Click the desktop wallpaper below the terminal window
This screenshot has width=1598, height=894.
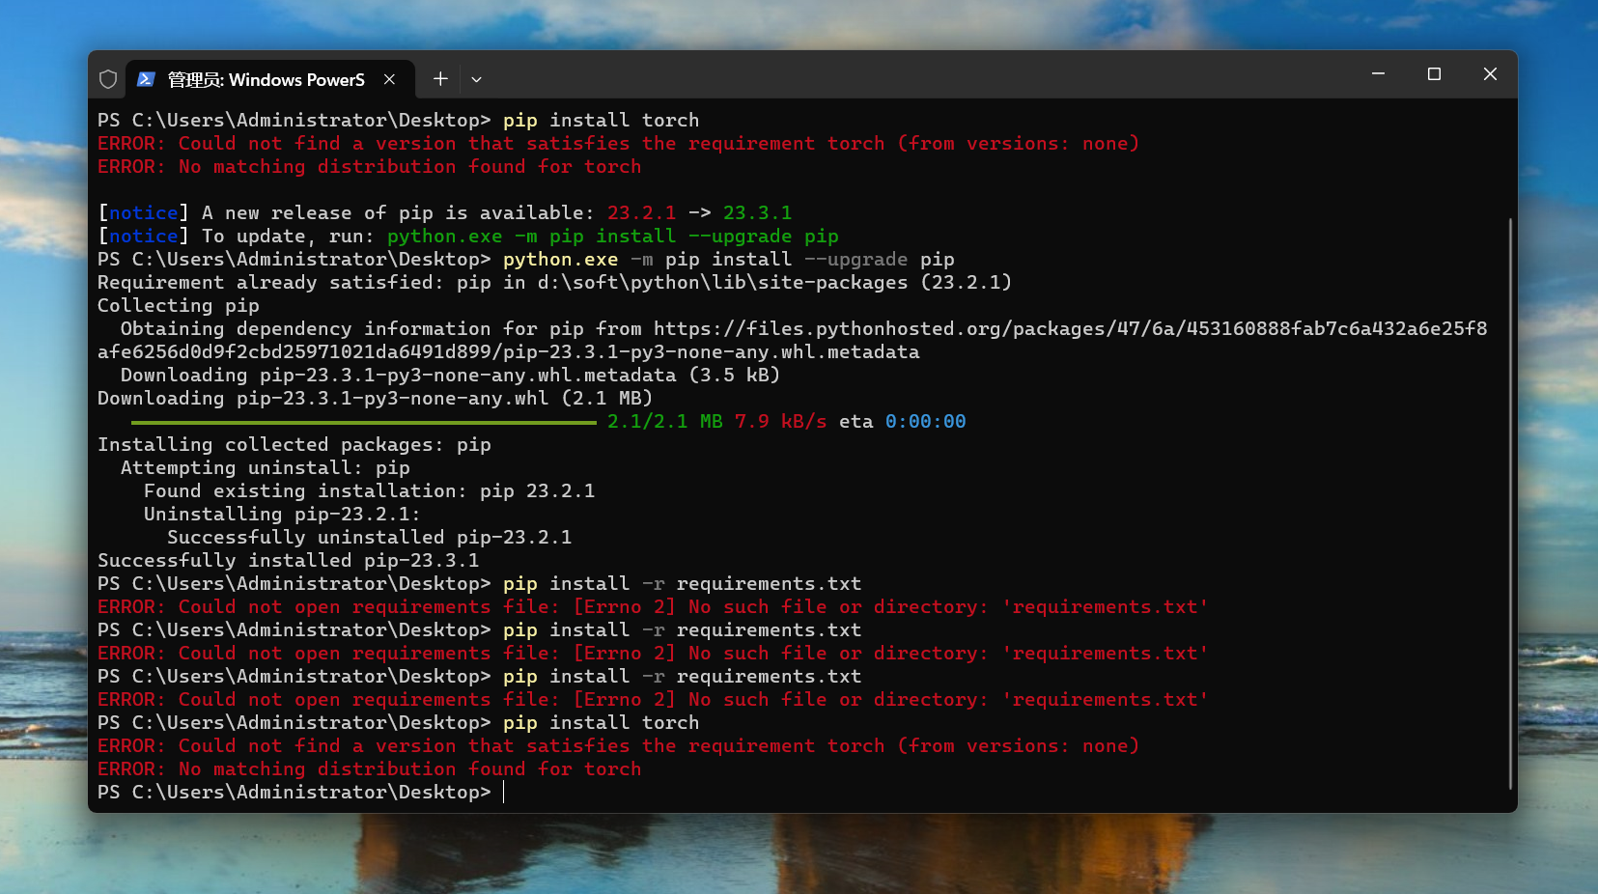coord(799,854)
